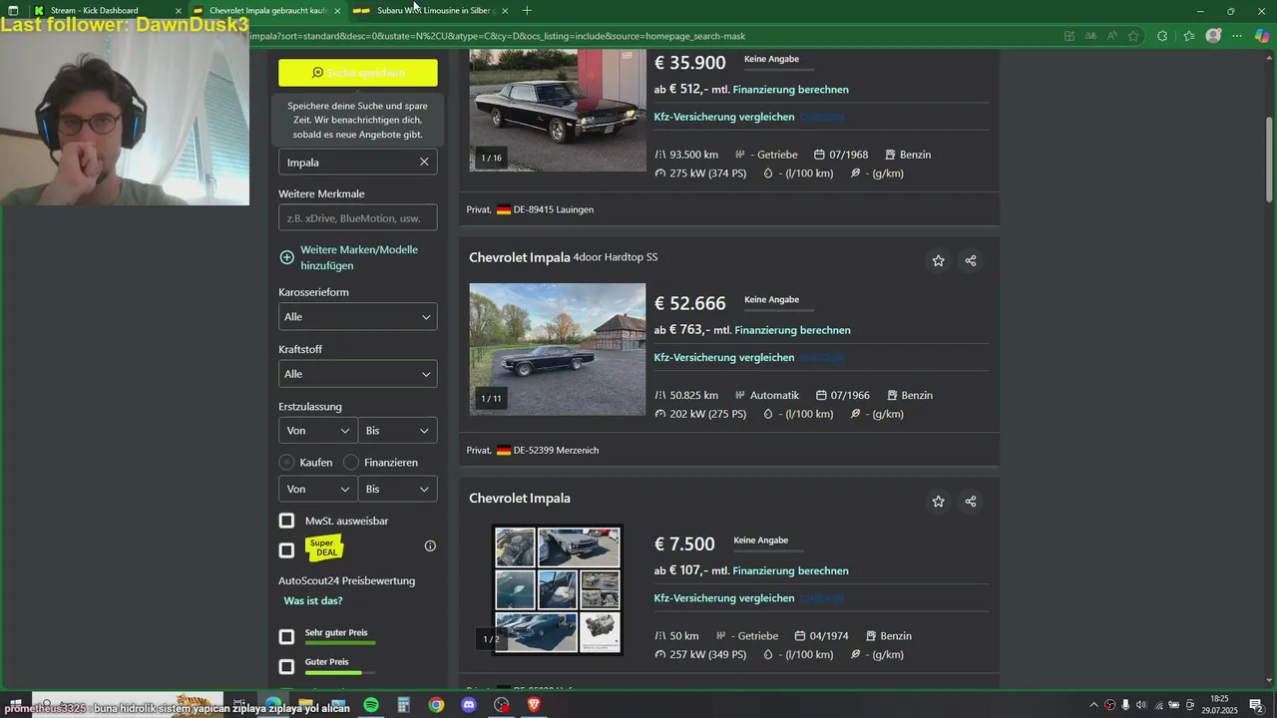The height and width of the screenshot is (718, 1277).
Task: Select the Finanzieren radio button
Action: click(x=351, y=463)
